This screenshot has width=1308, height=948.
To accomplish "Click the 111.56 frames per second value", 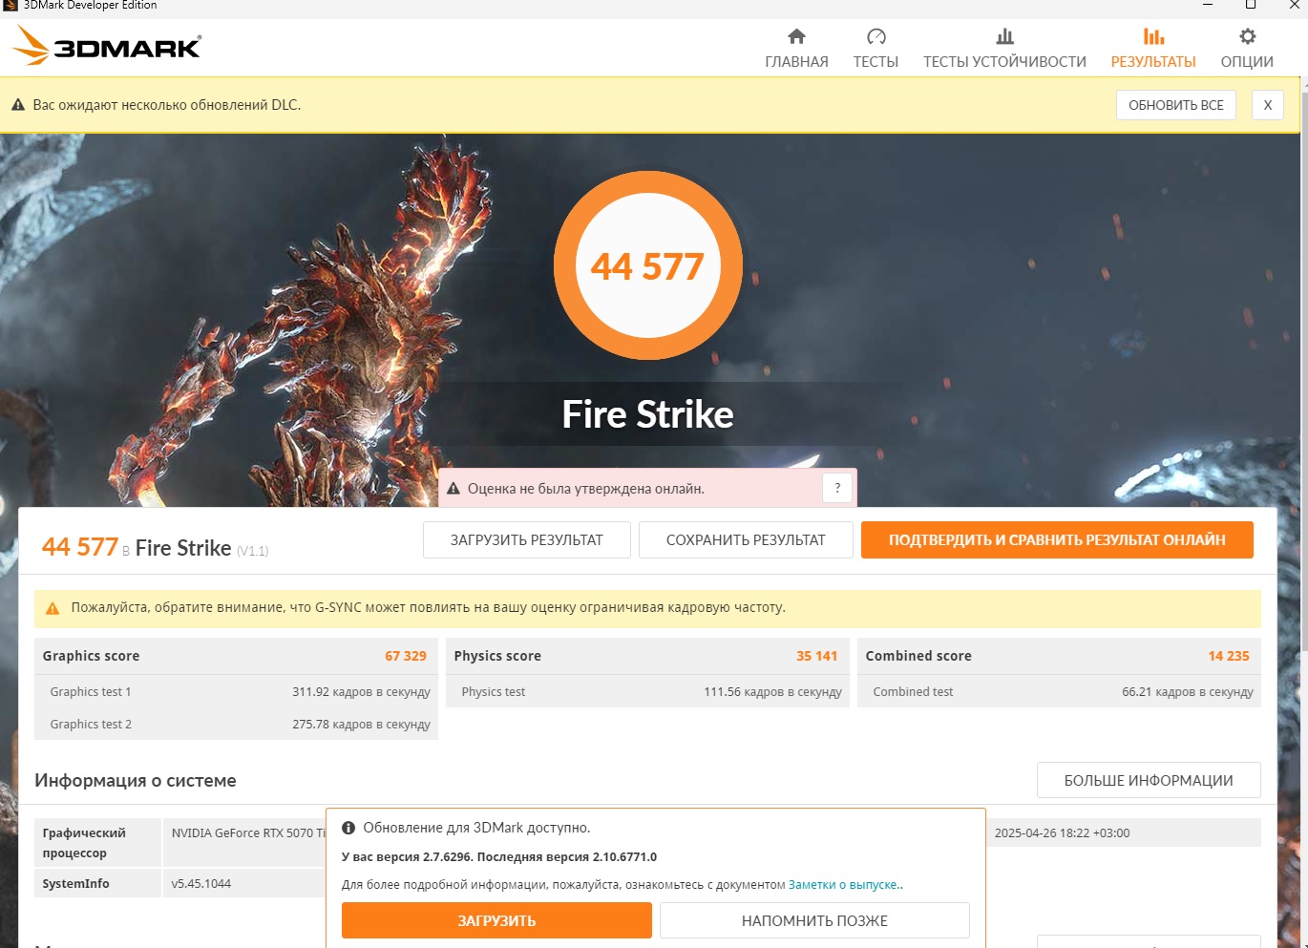I will click(772, 692).
